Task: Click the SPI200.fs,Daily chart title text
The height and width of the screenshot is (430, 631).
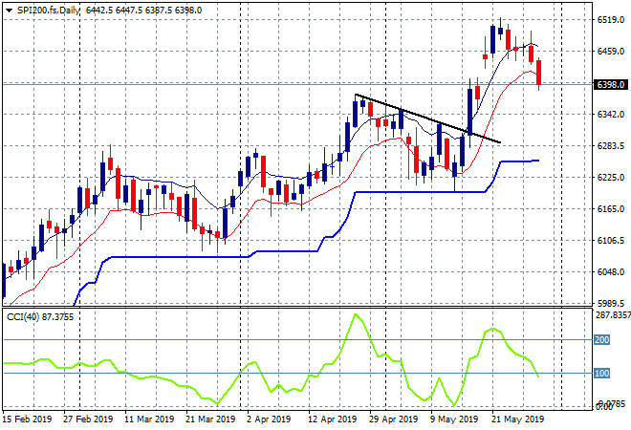Action: tap(49, 11)
